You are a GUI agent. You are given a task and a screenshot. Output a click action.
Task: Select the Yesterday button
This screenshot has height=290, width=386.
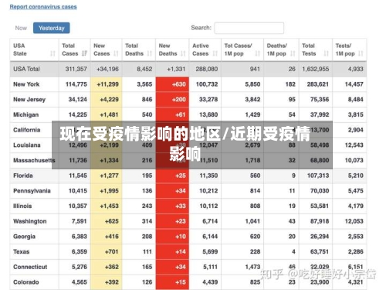point(52,28)
